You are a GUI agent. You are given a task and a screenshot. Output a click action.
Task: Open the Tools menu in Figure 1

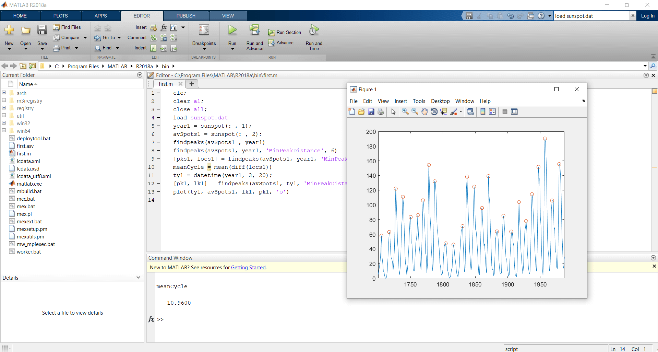tap(419, 101)
